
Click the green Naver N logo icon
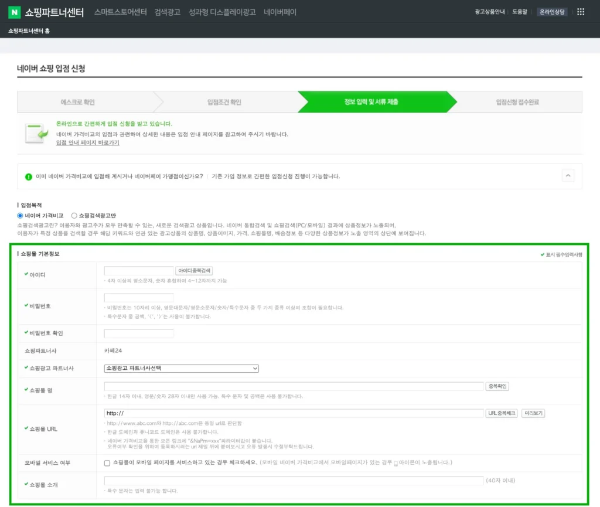click(14, 12)
